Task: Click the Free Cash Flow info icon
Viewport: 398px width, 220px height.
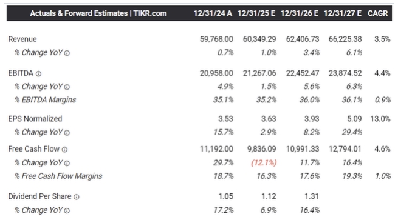Action: 65,150
